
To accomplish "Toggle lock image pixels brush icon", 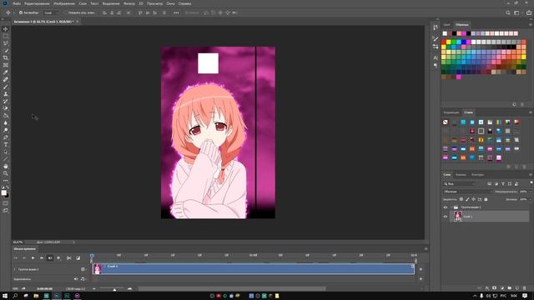I will [x=467, y=199].
